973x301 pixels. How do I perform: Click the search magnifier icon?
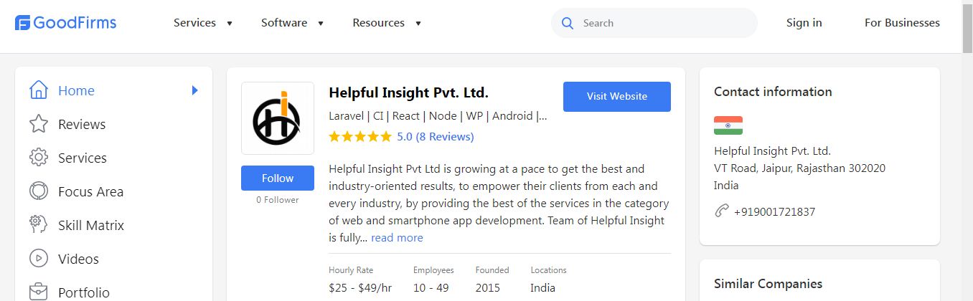[x=568, y=23]
